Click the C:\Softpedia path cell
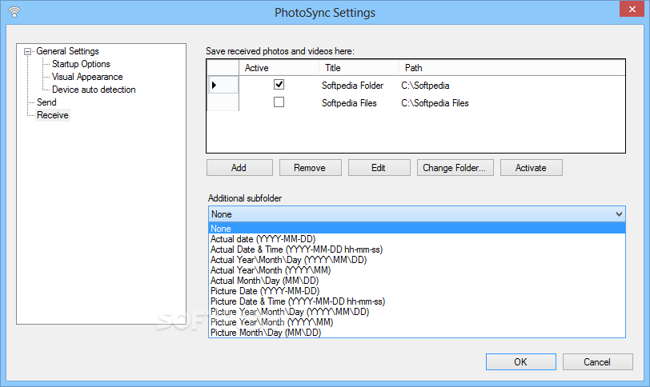This screenshot has width=650, height=387. [x=425, y=86]
